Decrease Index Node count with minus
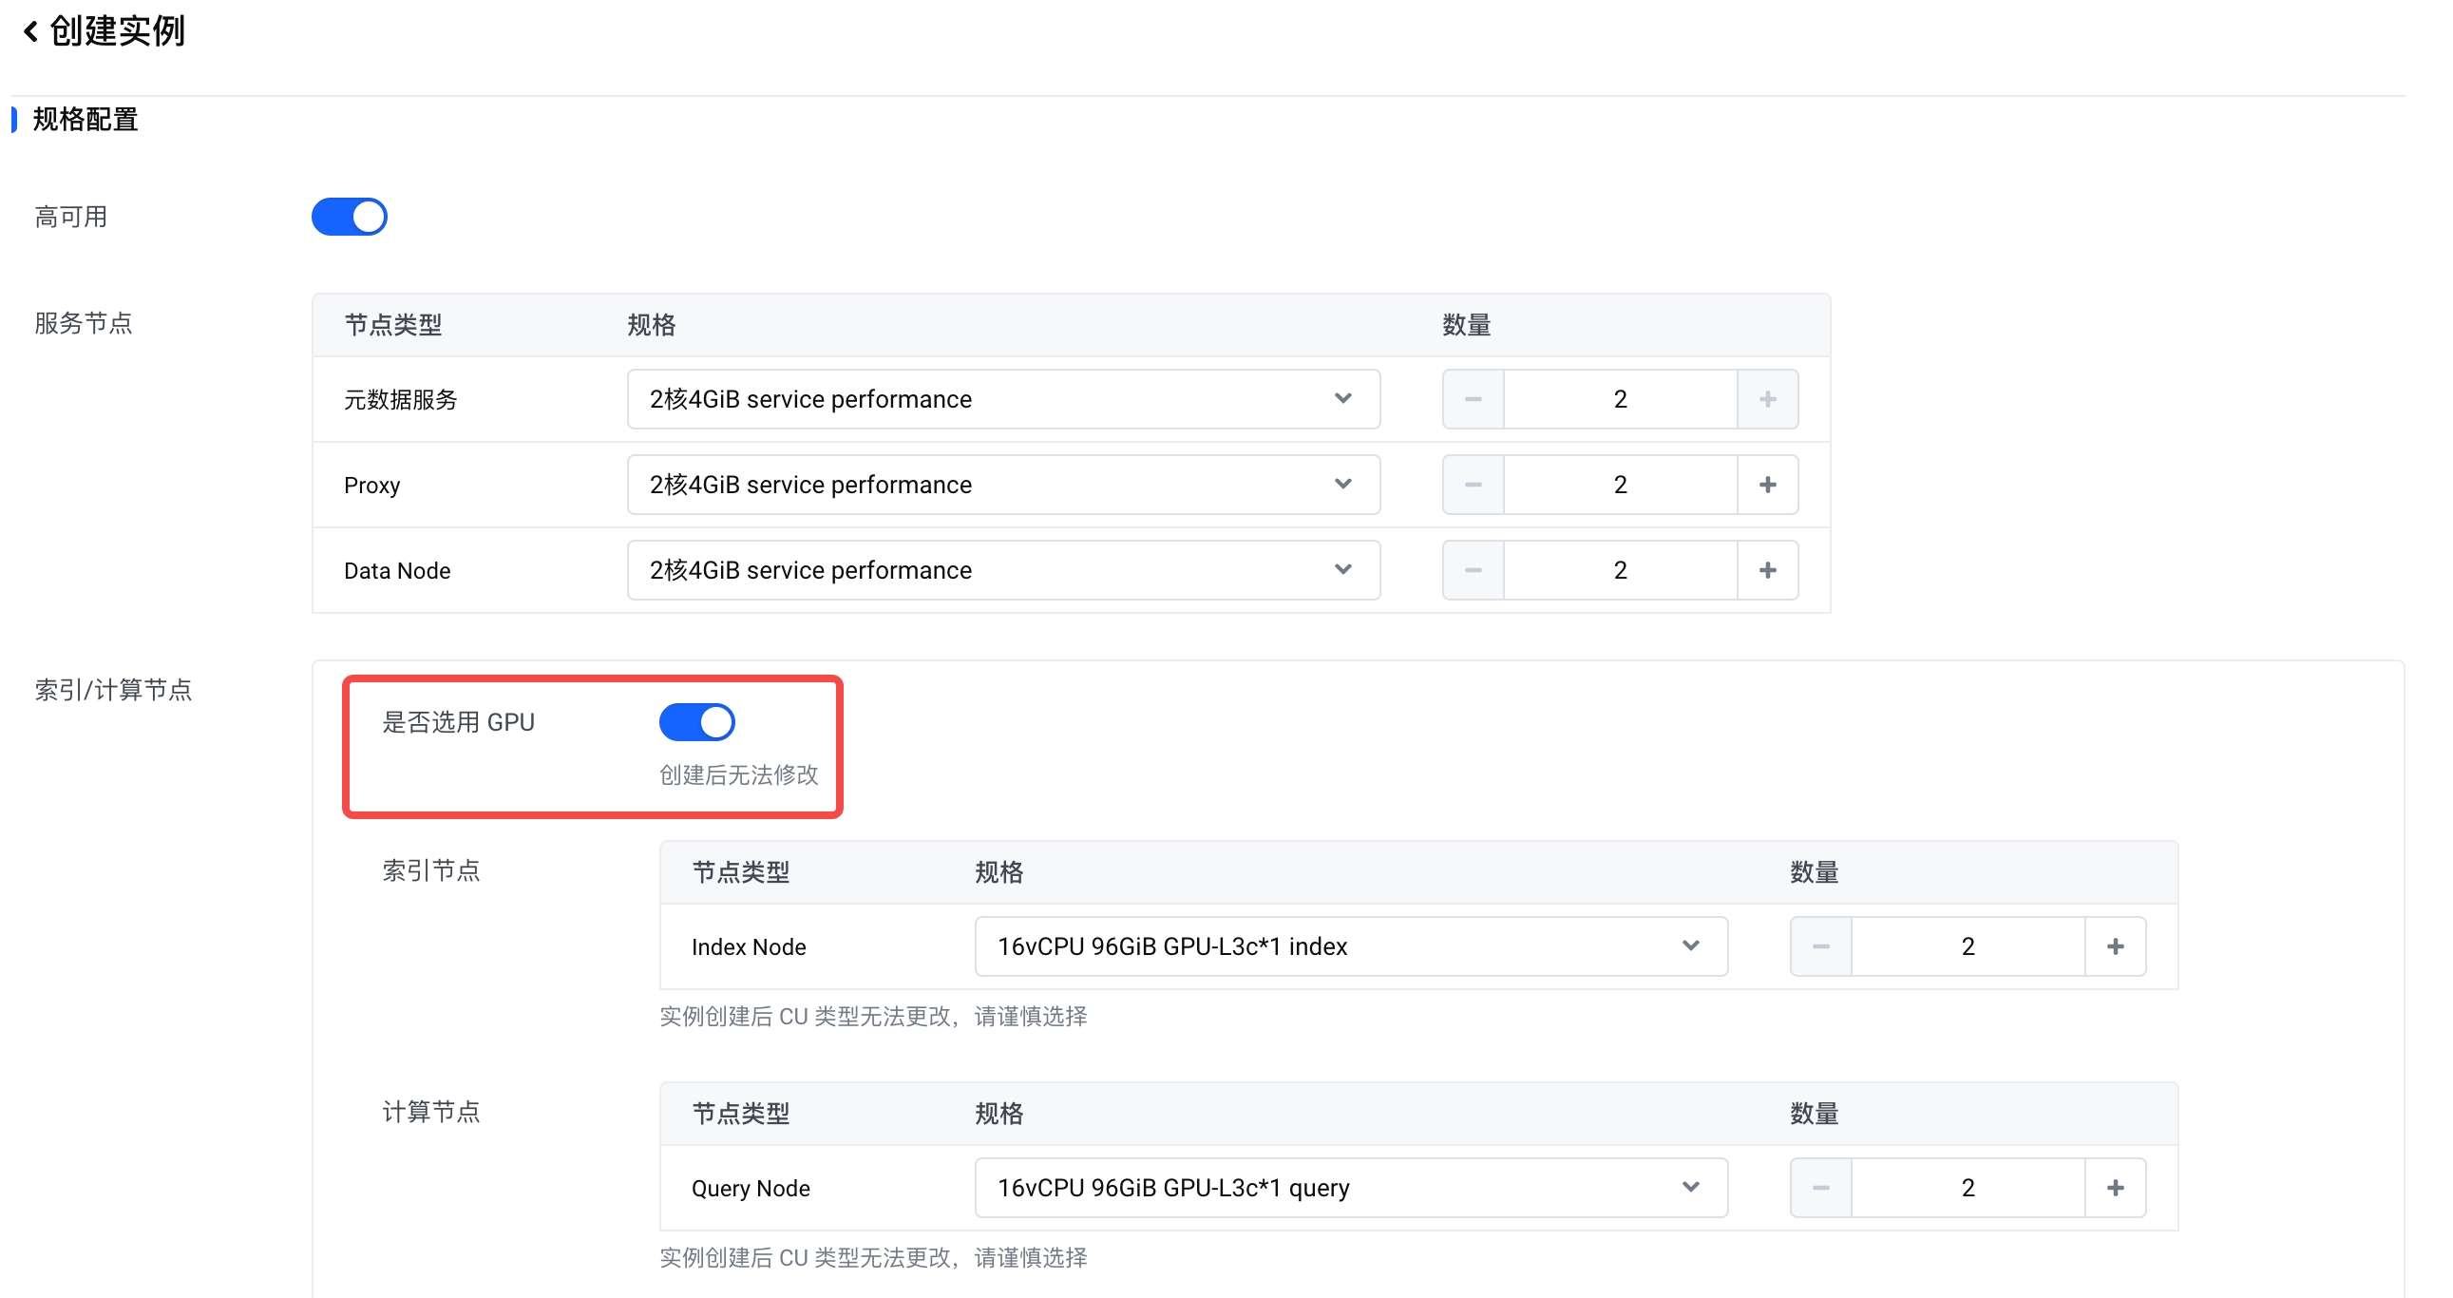Image resolution: width=2453 pixels, height=1298 pixels. coord(1820,946)
